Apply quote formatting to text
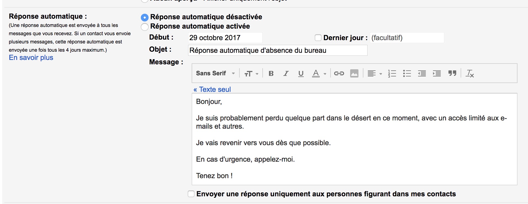The image size is (528, 204). 452,73
